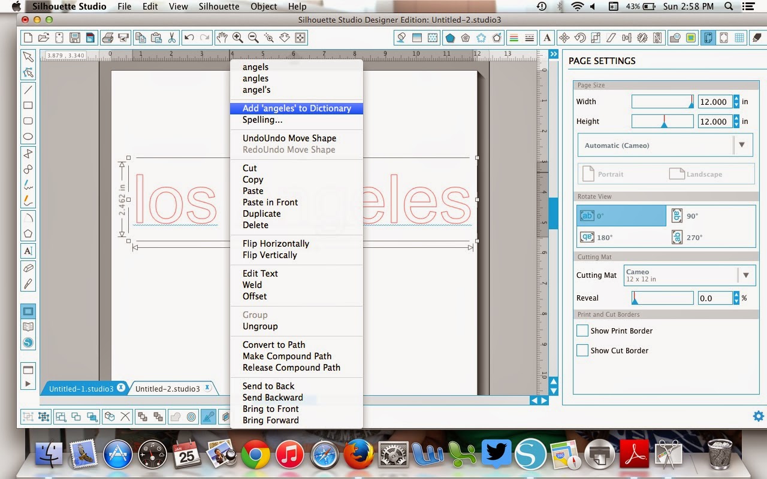Select the 180° rotate view option
The width and height of the screenshot is (767, 479).
(x=621, y=237)
